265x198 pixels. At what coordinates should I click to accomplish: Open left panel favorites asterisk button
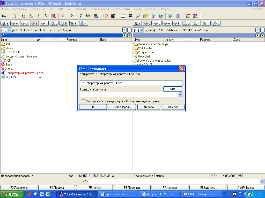click(124, 35)
